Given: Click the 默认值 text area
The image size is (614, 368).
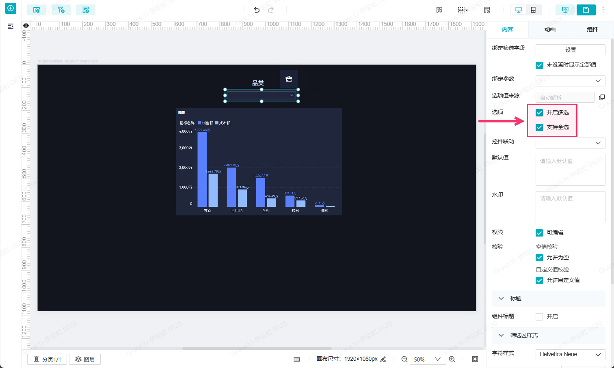Looking at the screenshot, I should point(571,170).
